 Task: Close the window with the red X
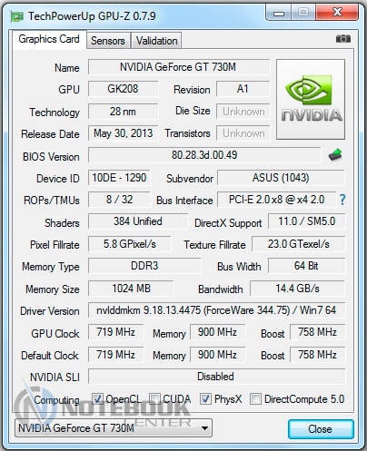click(337, 13)
